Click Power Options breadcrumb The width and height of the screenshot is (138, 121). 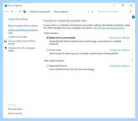pyautogui.click(x=61, y=12)
